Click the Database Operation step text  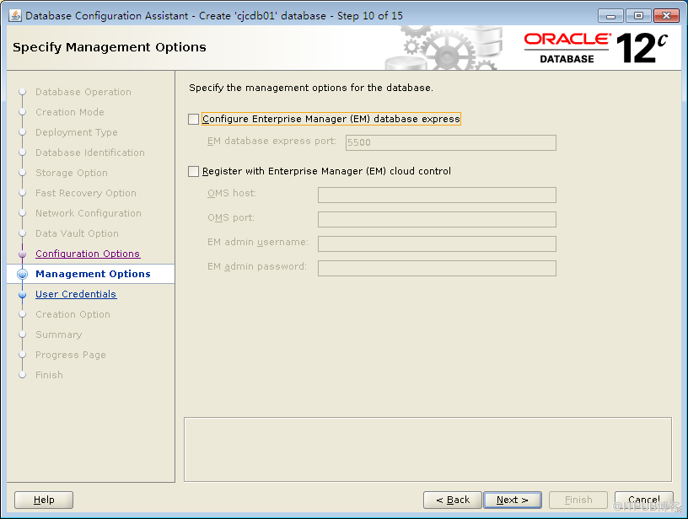[x=83, y=92]
